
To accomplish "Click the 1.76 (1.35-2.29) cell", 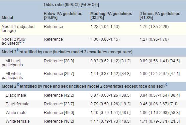I will tap(154, 27).
